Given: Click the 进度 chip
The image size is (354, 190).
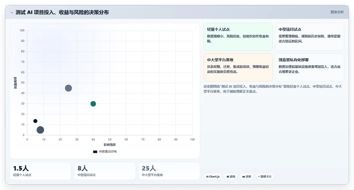Looking at the screenshot, I should (247, 177).
